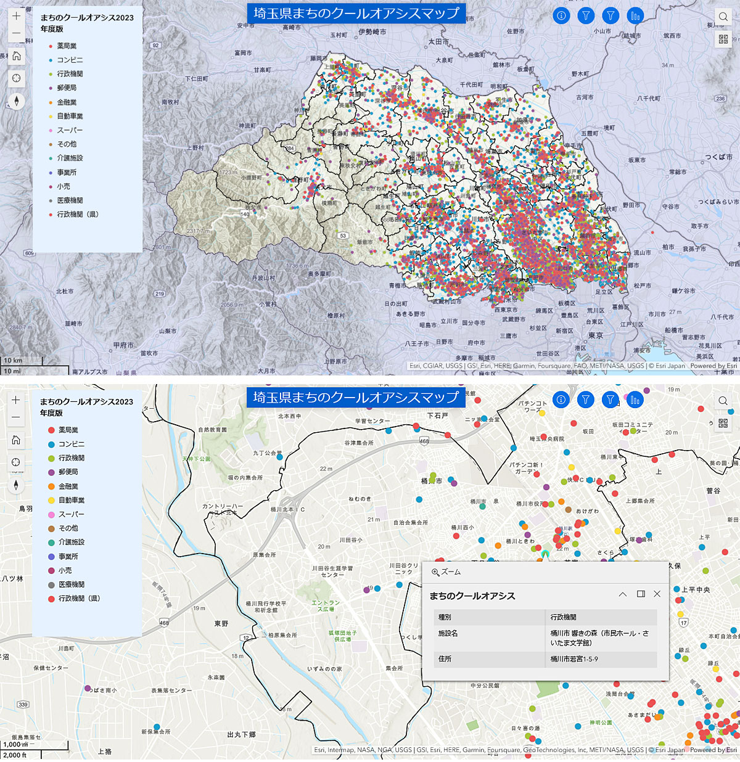Collapse the まちのクールオアシス popup with chevron
740x762 pixels.
tap(623, 594)
